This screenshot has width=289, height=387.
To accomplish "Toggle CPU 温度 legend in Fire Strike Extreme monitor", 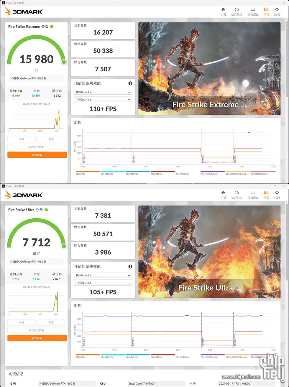I will pos(113,173).
